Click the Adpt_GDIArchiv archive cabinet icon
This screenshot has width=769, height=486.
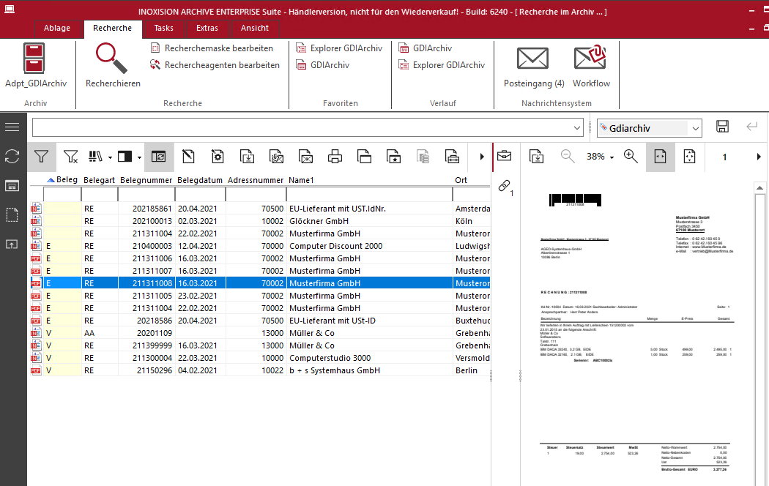pos(35,59)
